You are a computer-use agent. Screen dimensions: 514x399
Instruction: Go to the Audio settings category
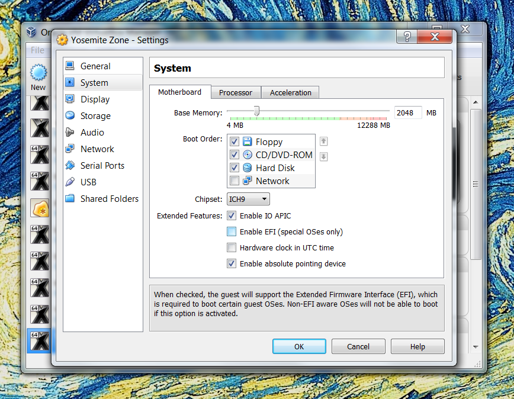pyautogui.click(x=102, y=132)
